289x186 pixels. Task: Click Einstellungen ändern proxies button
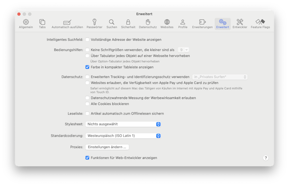click(107, 147)
